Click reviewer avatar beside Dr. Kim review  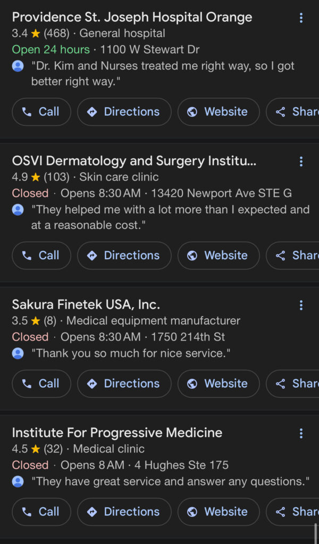click(18, 66)
